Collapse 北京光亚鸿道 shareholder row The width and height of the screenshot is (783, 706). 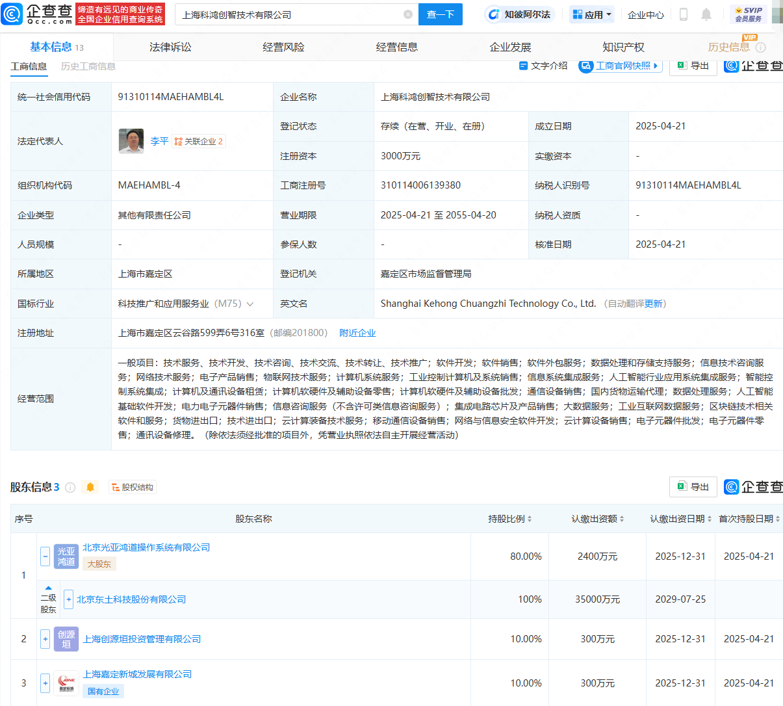point(45,556)
